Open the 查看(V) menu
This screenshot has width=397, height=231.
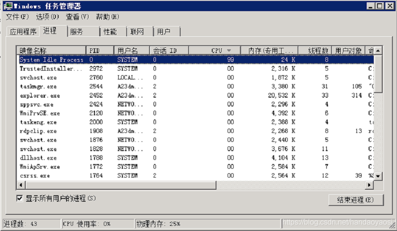coord(77,17)
